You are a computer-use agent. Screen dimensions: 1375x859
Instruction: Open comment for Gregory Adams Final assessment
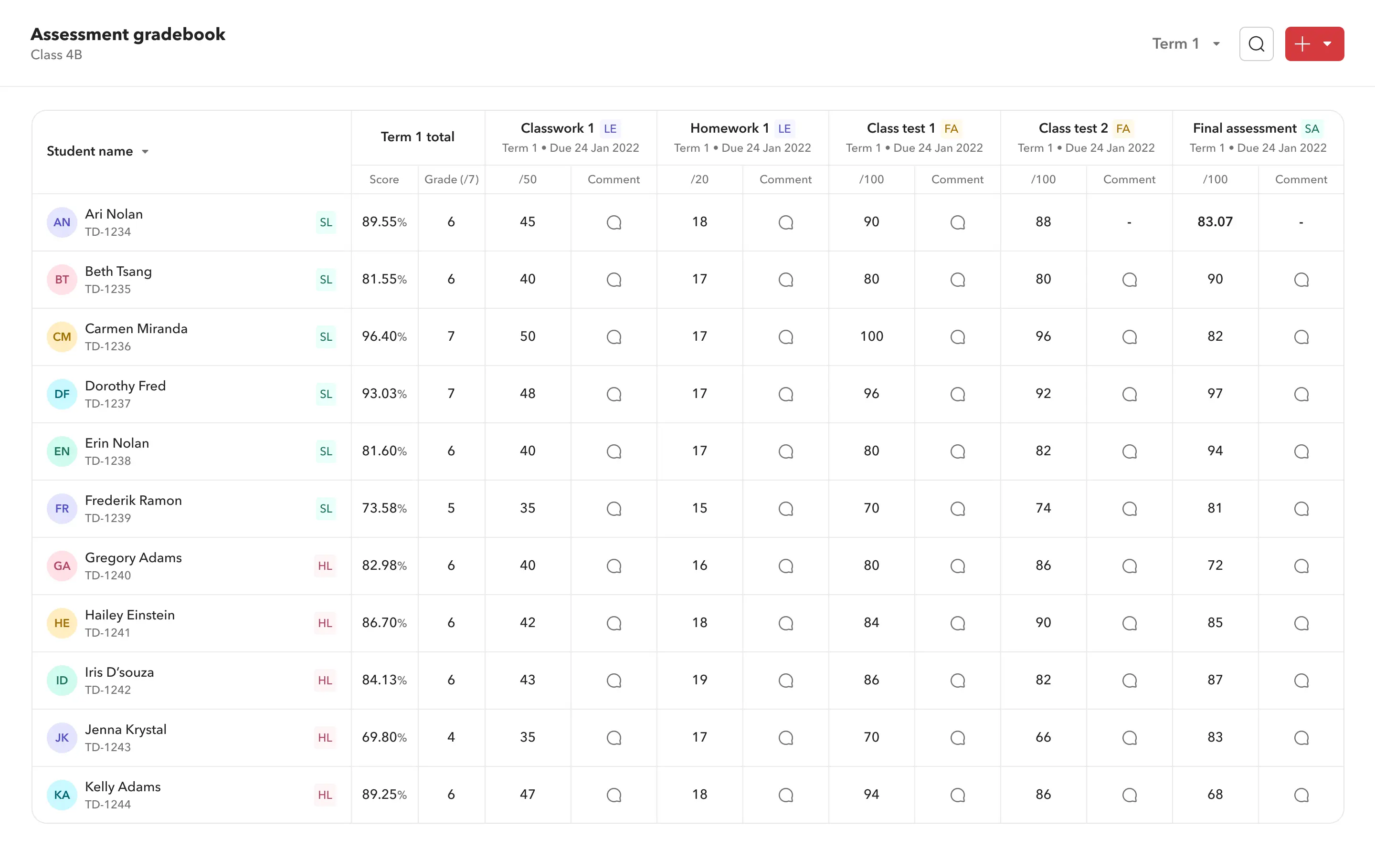(x=1301, y=566)
